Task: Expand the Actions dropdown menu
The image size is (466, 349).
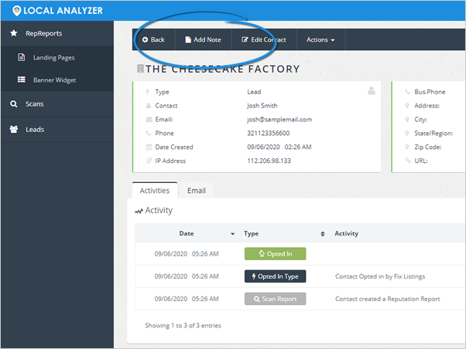Action: [x=320, y=39]
